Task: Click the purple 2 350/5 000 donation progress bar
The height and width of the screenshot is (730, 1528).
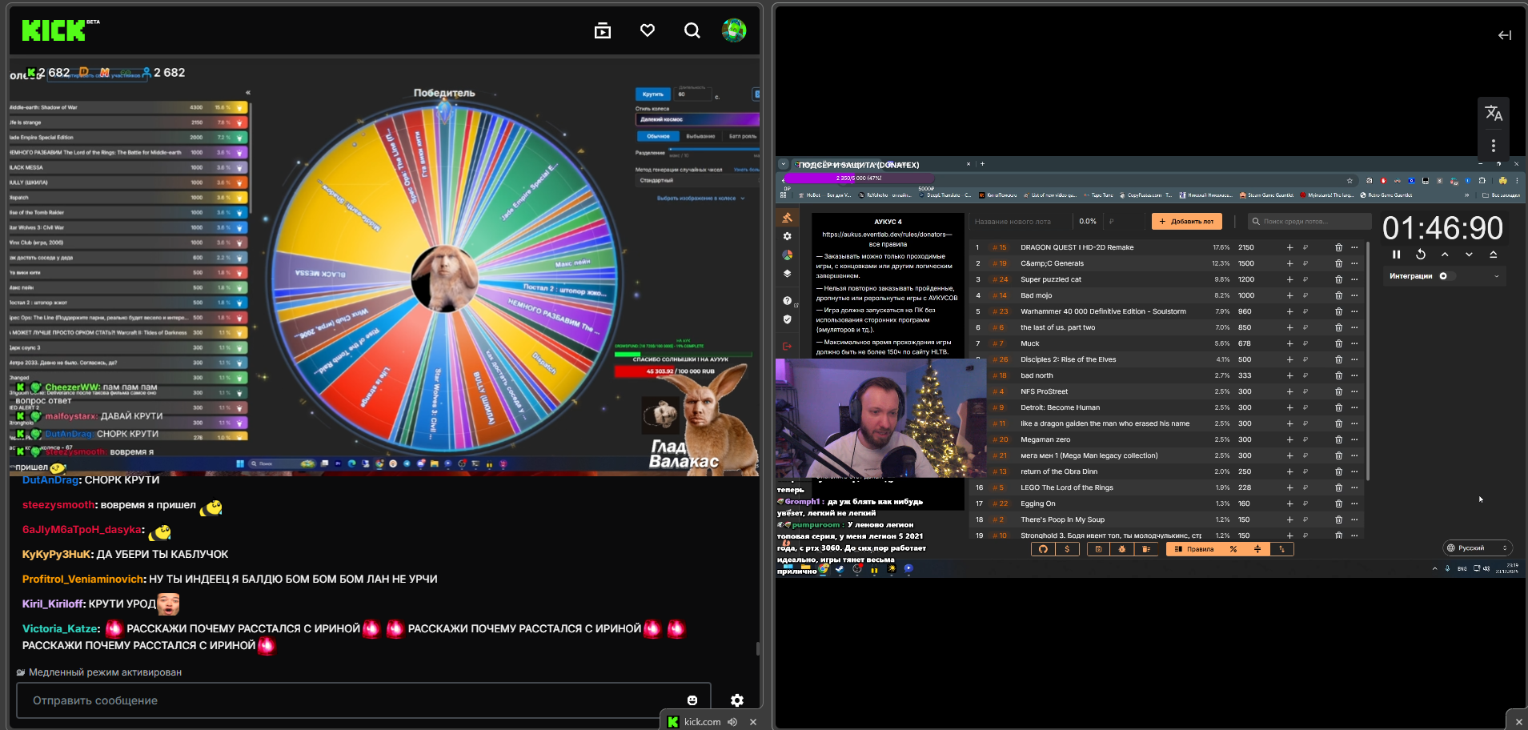Action: (860, 178)
